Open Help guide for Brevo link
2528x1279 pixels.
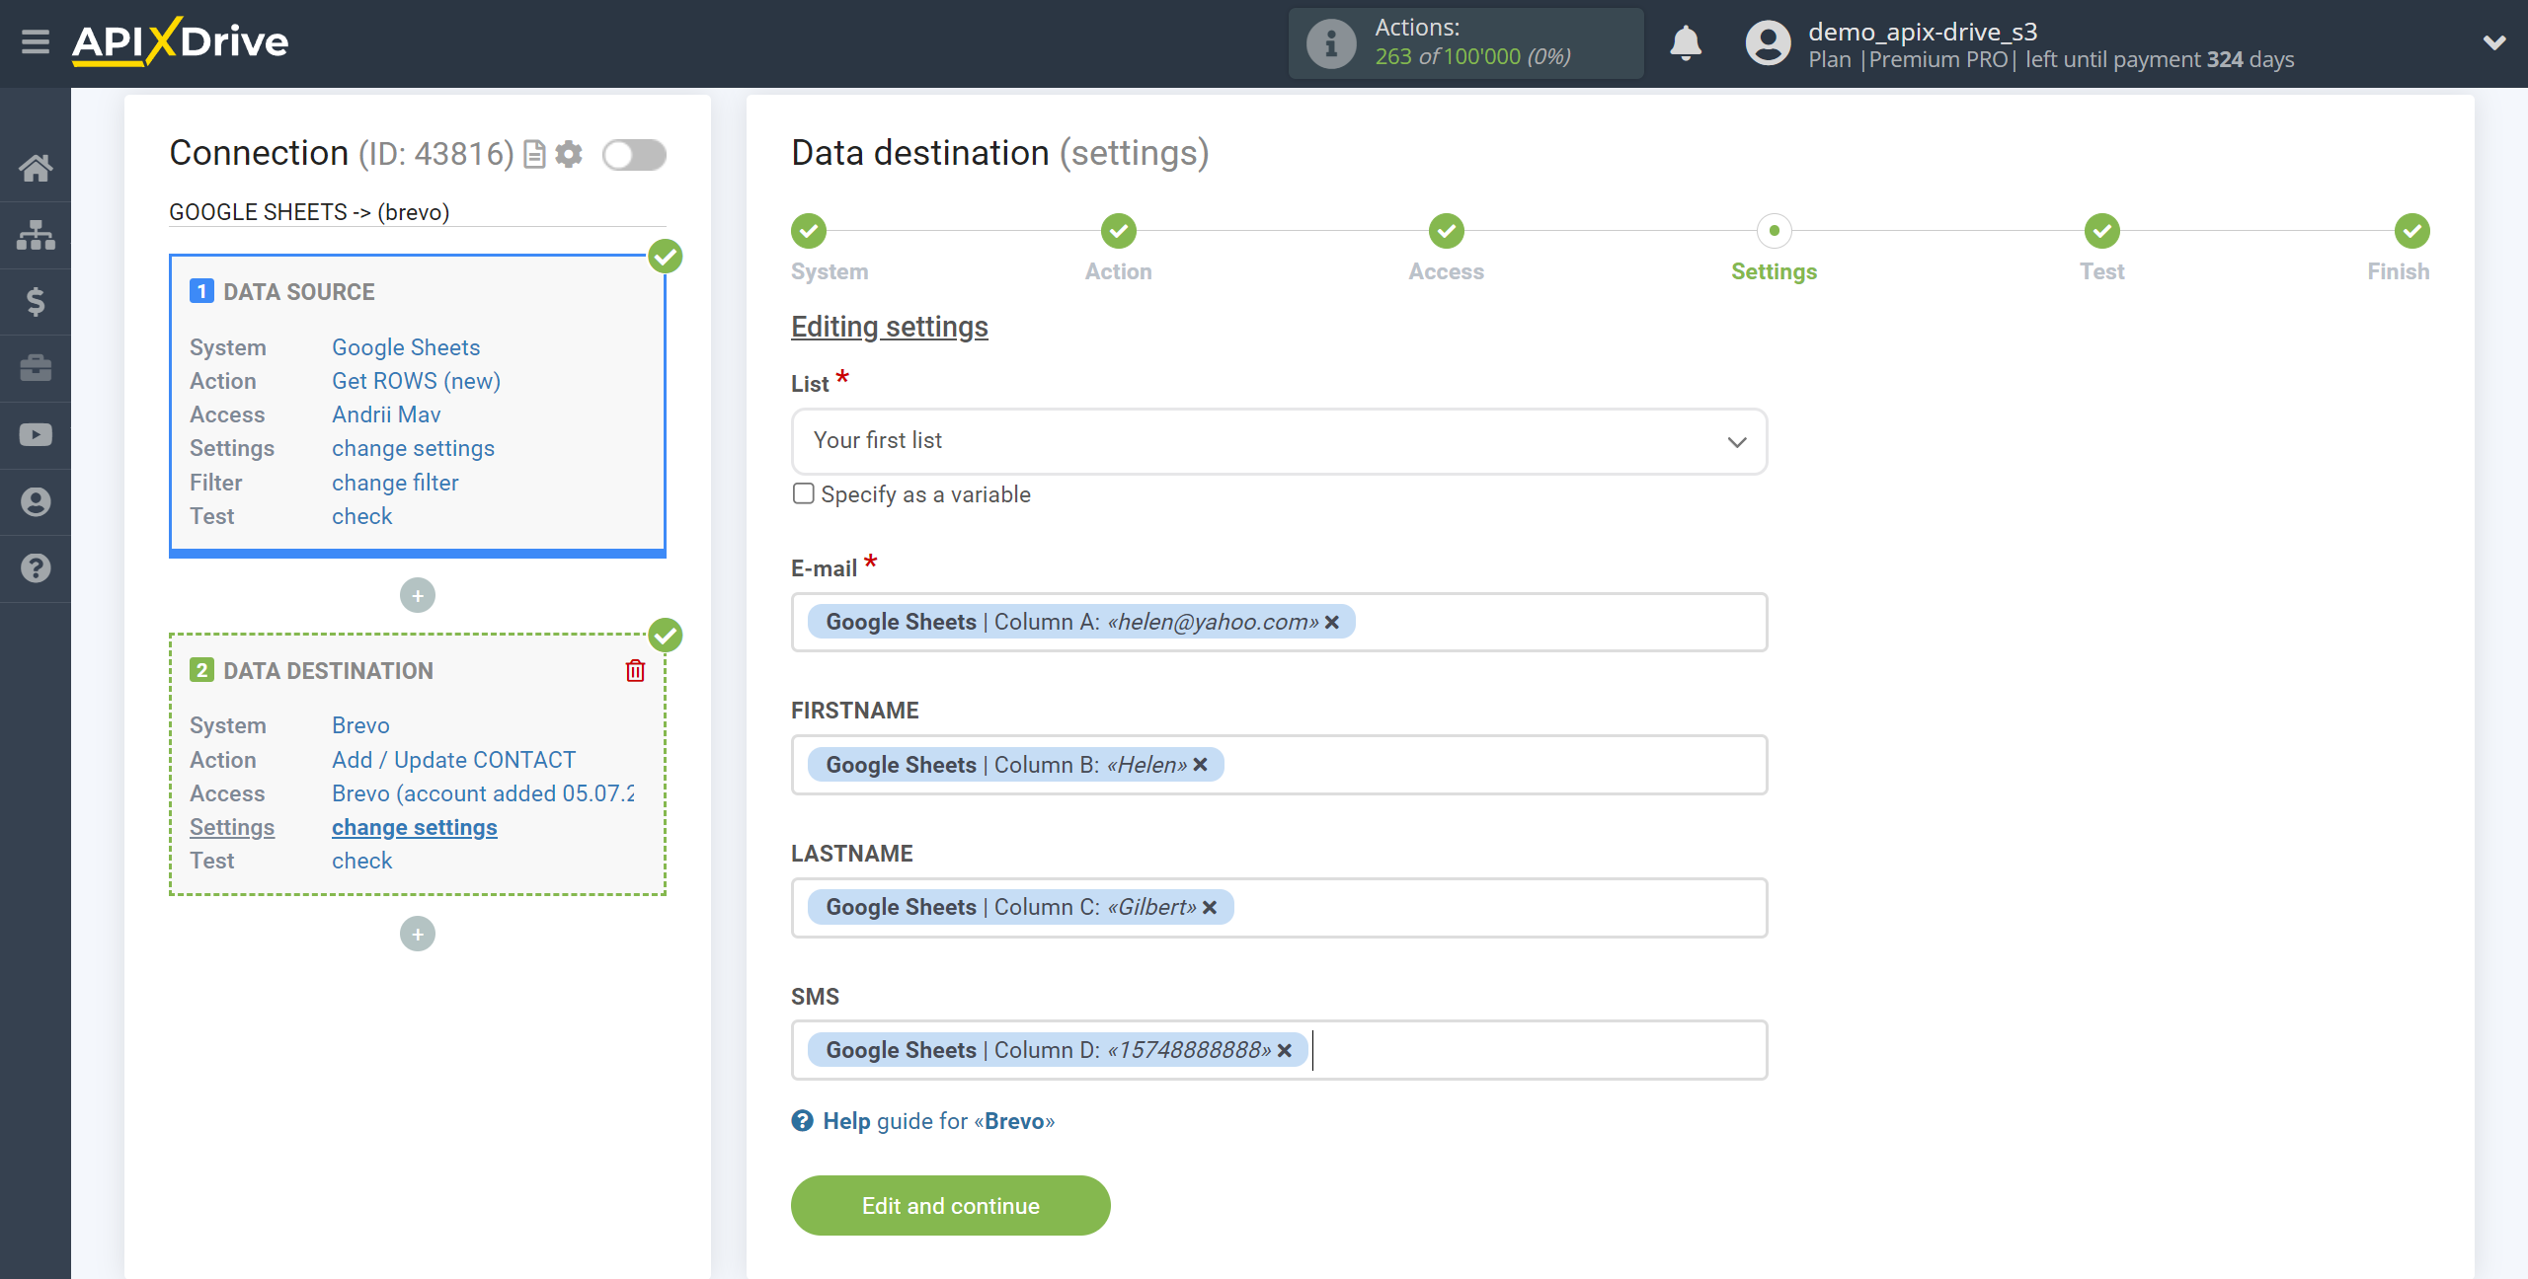pos(938,1121)
